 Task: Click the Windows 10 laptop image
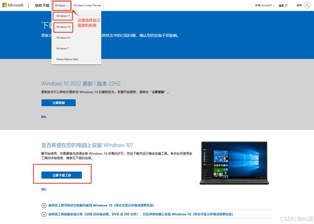click(234, 163)
